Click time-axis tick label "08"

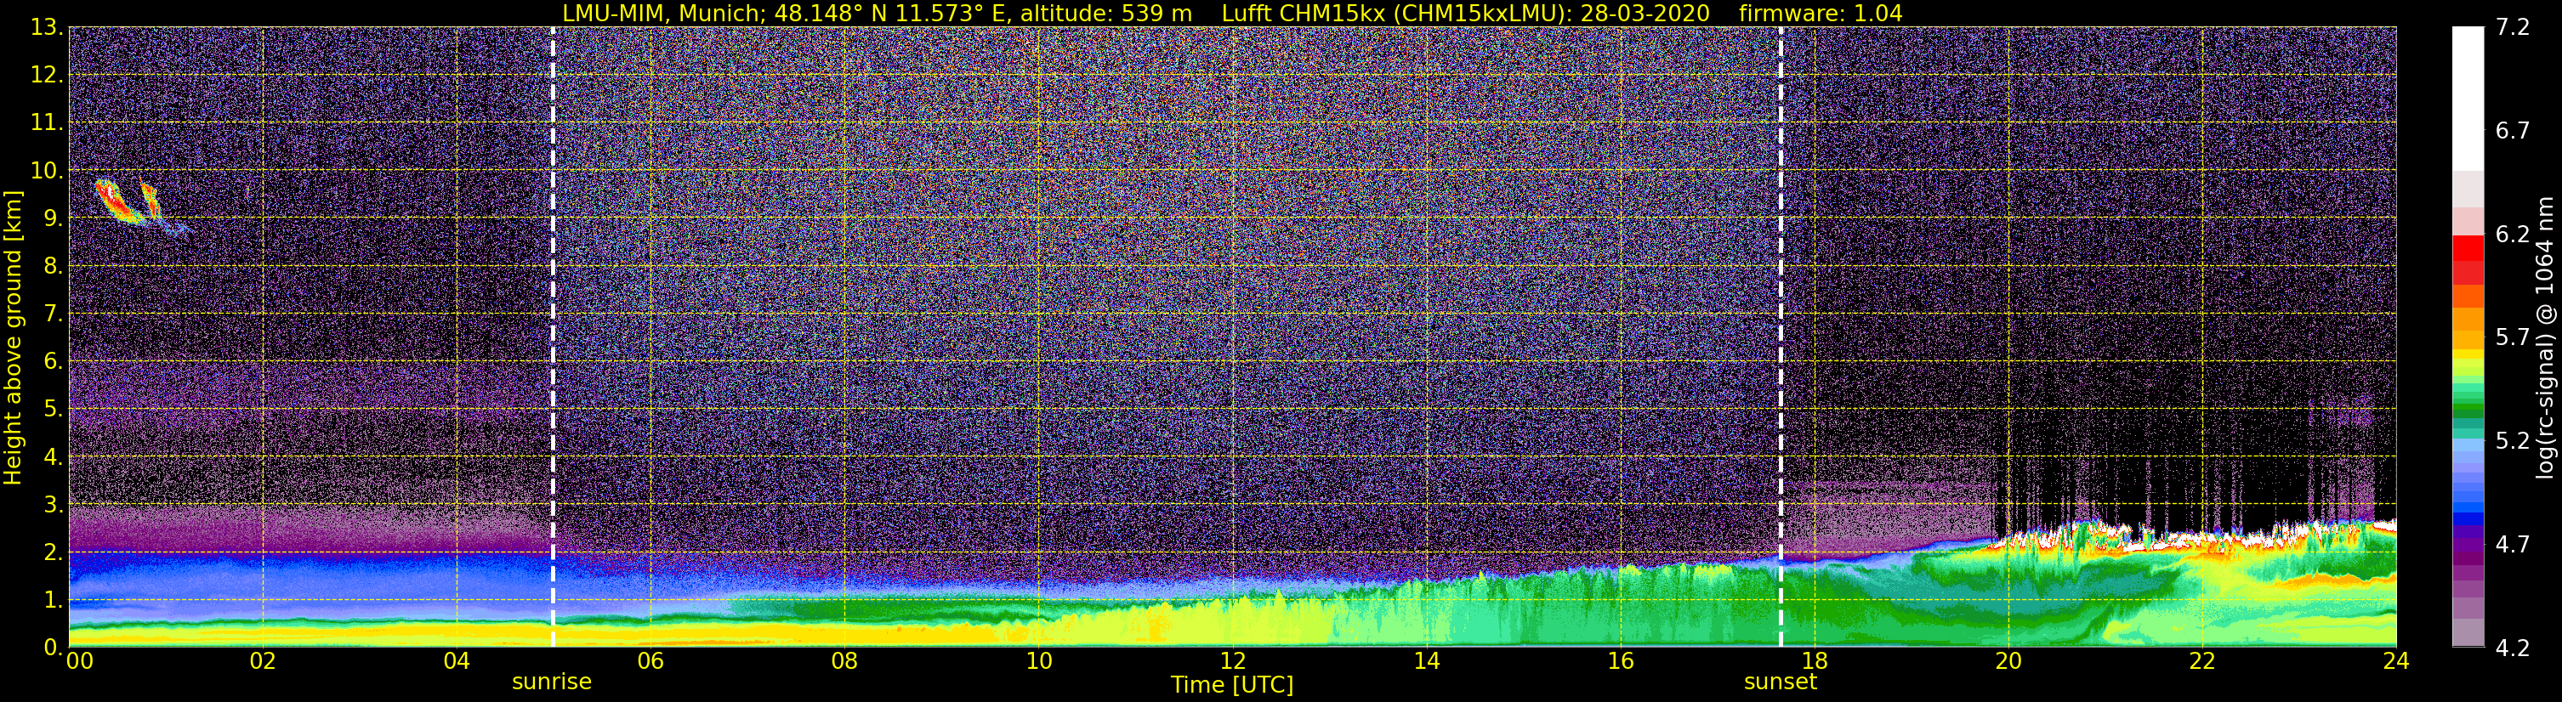[x=844, y=662]
